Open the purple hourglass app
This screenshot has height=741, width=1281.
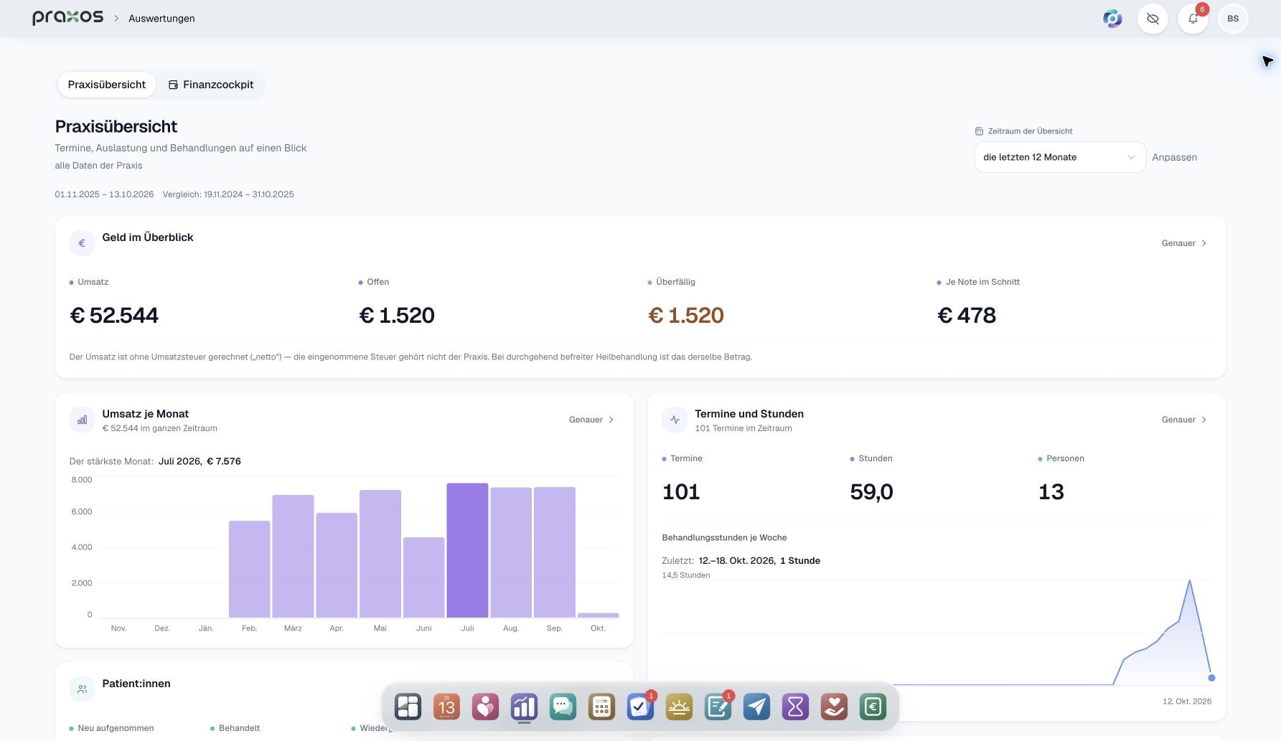tap(795, 707)
